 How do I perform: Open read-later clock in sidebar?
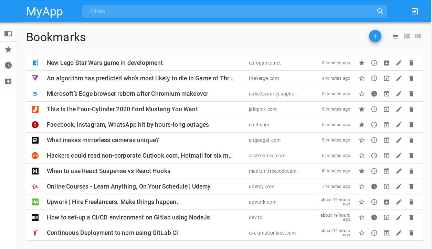(8, 65)
